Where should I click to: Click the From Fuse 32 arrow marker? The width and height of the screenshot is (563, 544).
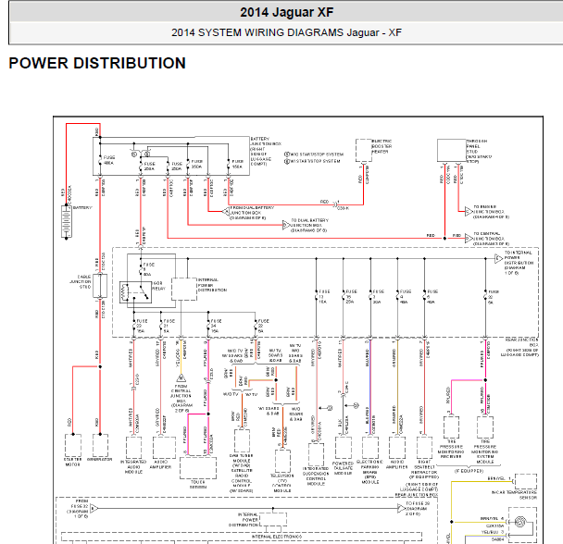click(x=94, y=508)
